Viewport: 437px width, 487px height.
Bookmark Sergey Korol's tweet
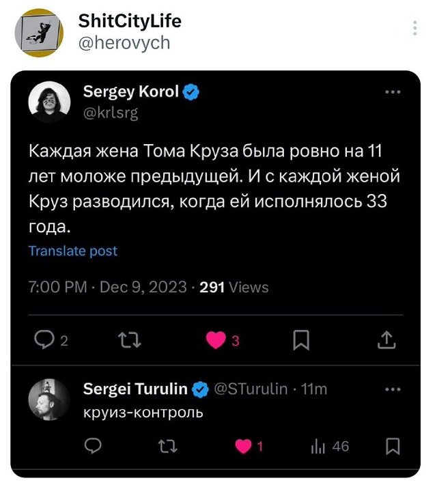(x=302, y=339)
